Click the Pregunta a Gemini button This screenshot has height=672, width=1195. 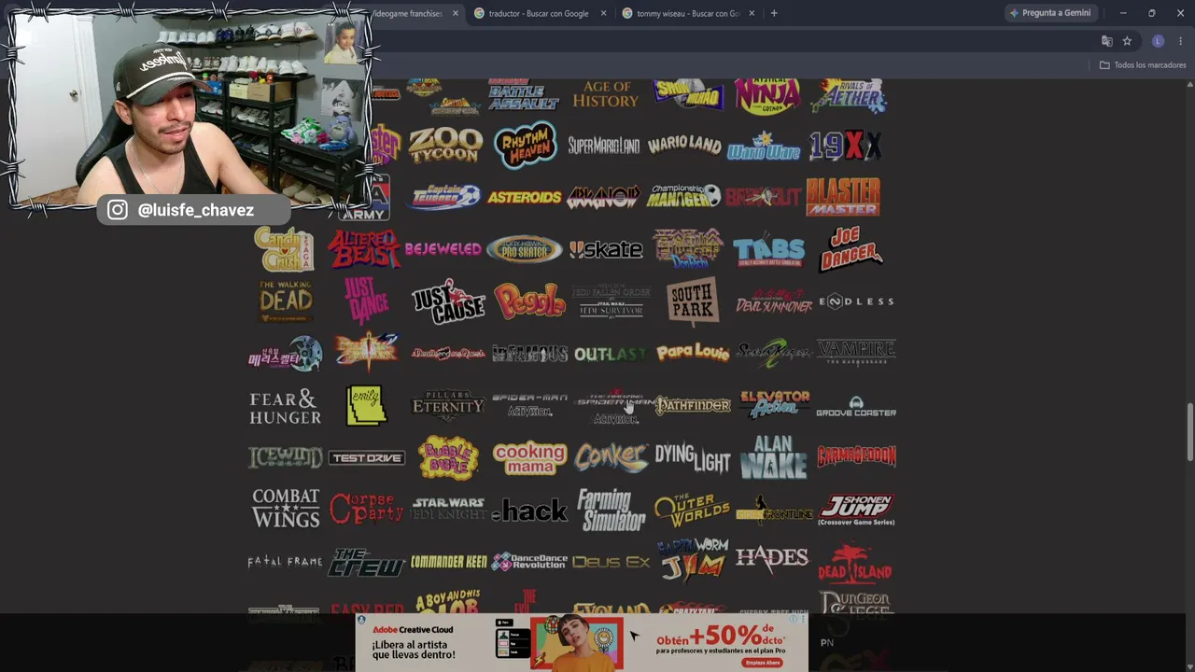pos(1049,13)
